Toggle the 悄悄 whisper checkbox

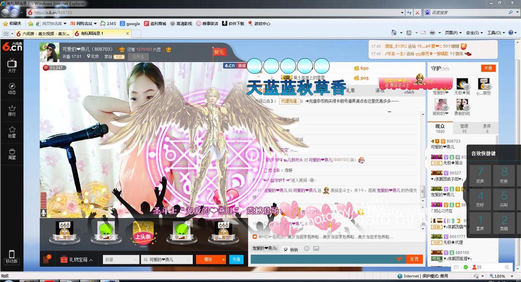(286, 249)
